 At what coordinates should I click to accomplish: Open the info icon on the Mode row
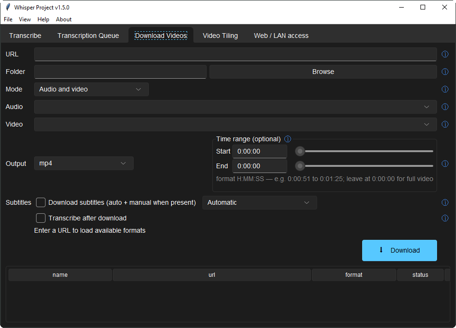445,89
